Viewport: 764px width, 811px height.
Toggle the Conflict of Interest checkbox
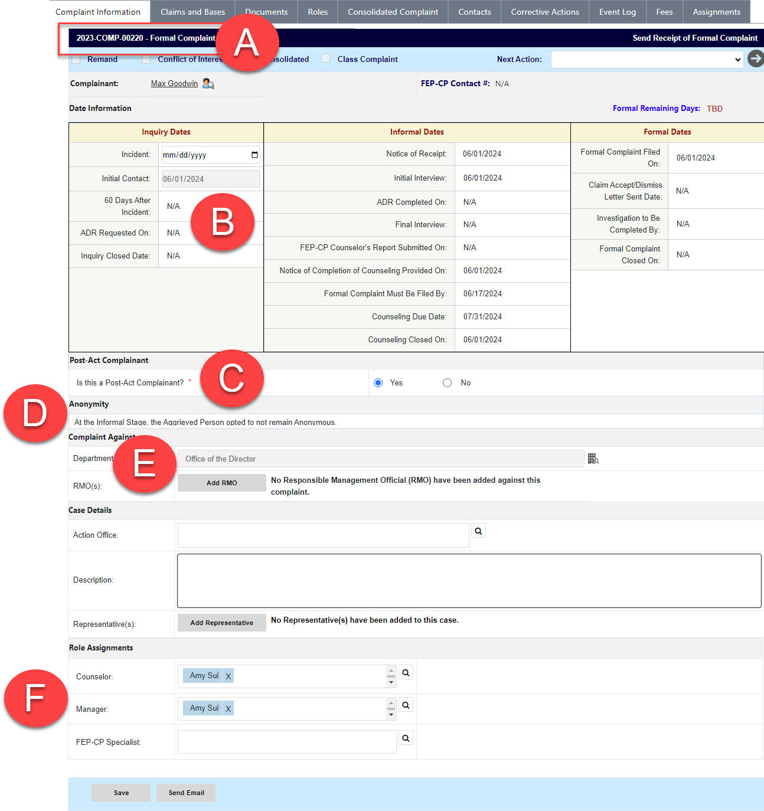(146, 59)
